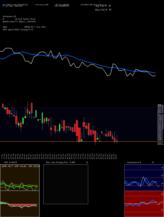The image size is (164, 217).
Task: Click the Avg Vol: 0 M label
Action: (103, 6)
